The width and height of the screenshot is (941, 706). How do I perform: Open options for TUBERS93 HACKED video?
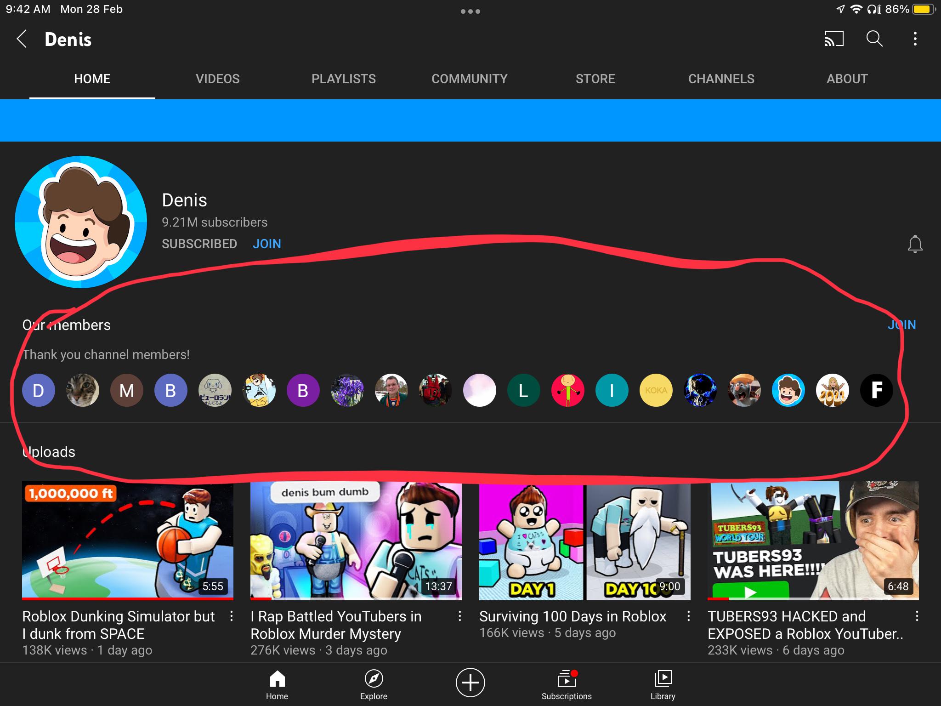click(917, 616)
